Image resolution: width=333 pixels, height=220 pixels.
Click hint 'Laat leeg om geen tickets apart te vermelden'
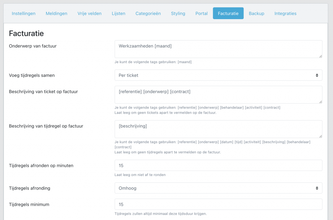166,112
